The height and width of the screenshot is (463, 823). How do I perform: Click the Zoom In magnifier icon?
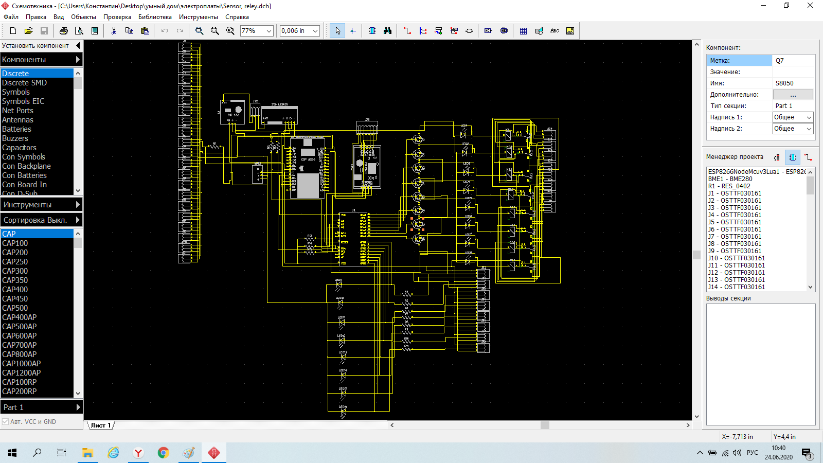point(199,31)
